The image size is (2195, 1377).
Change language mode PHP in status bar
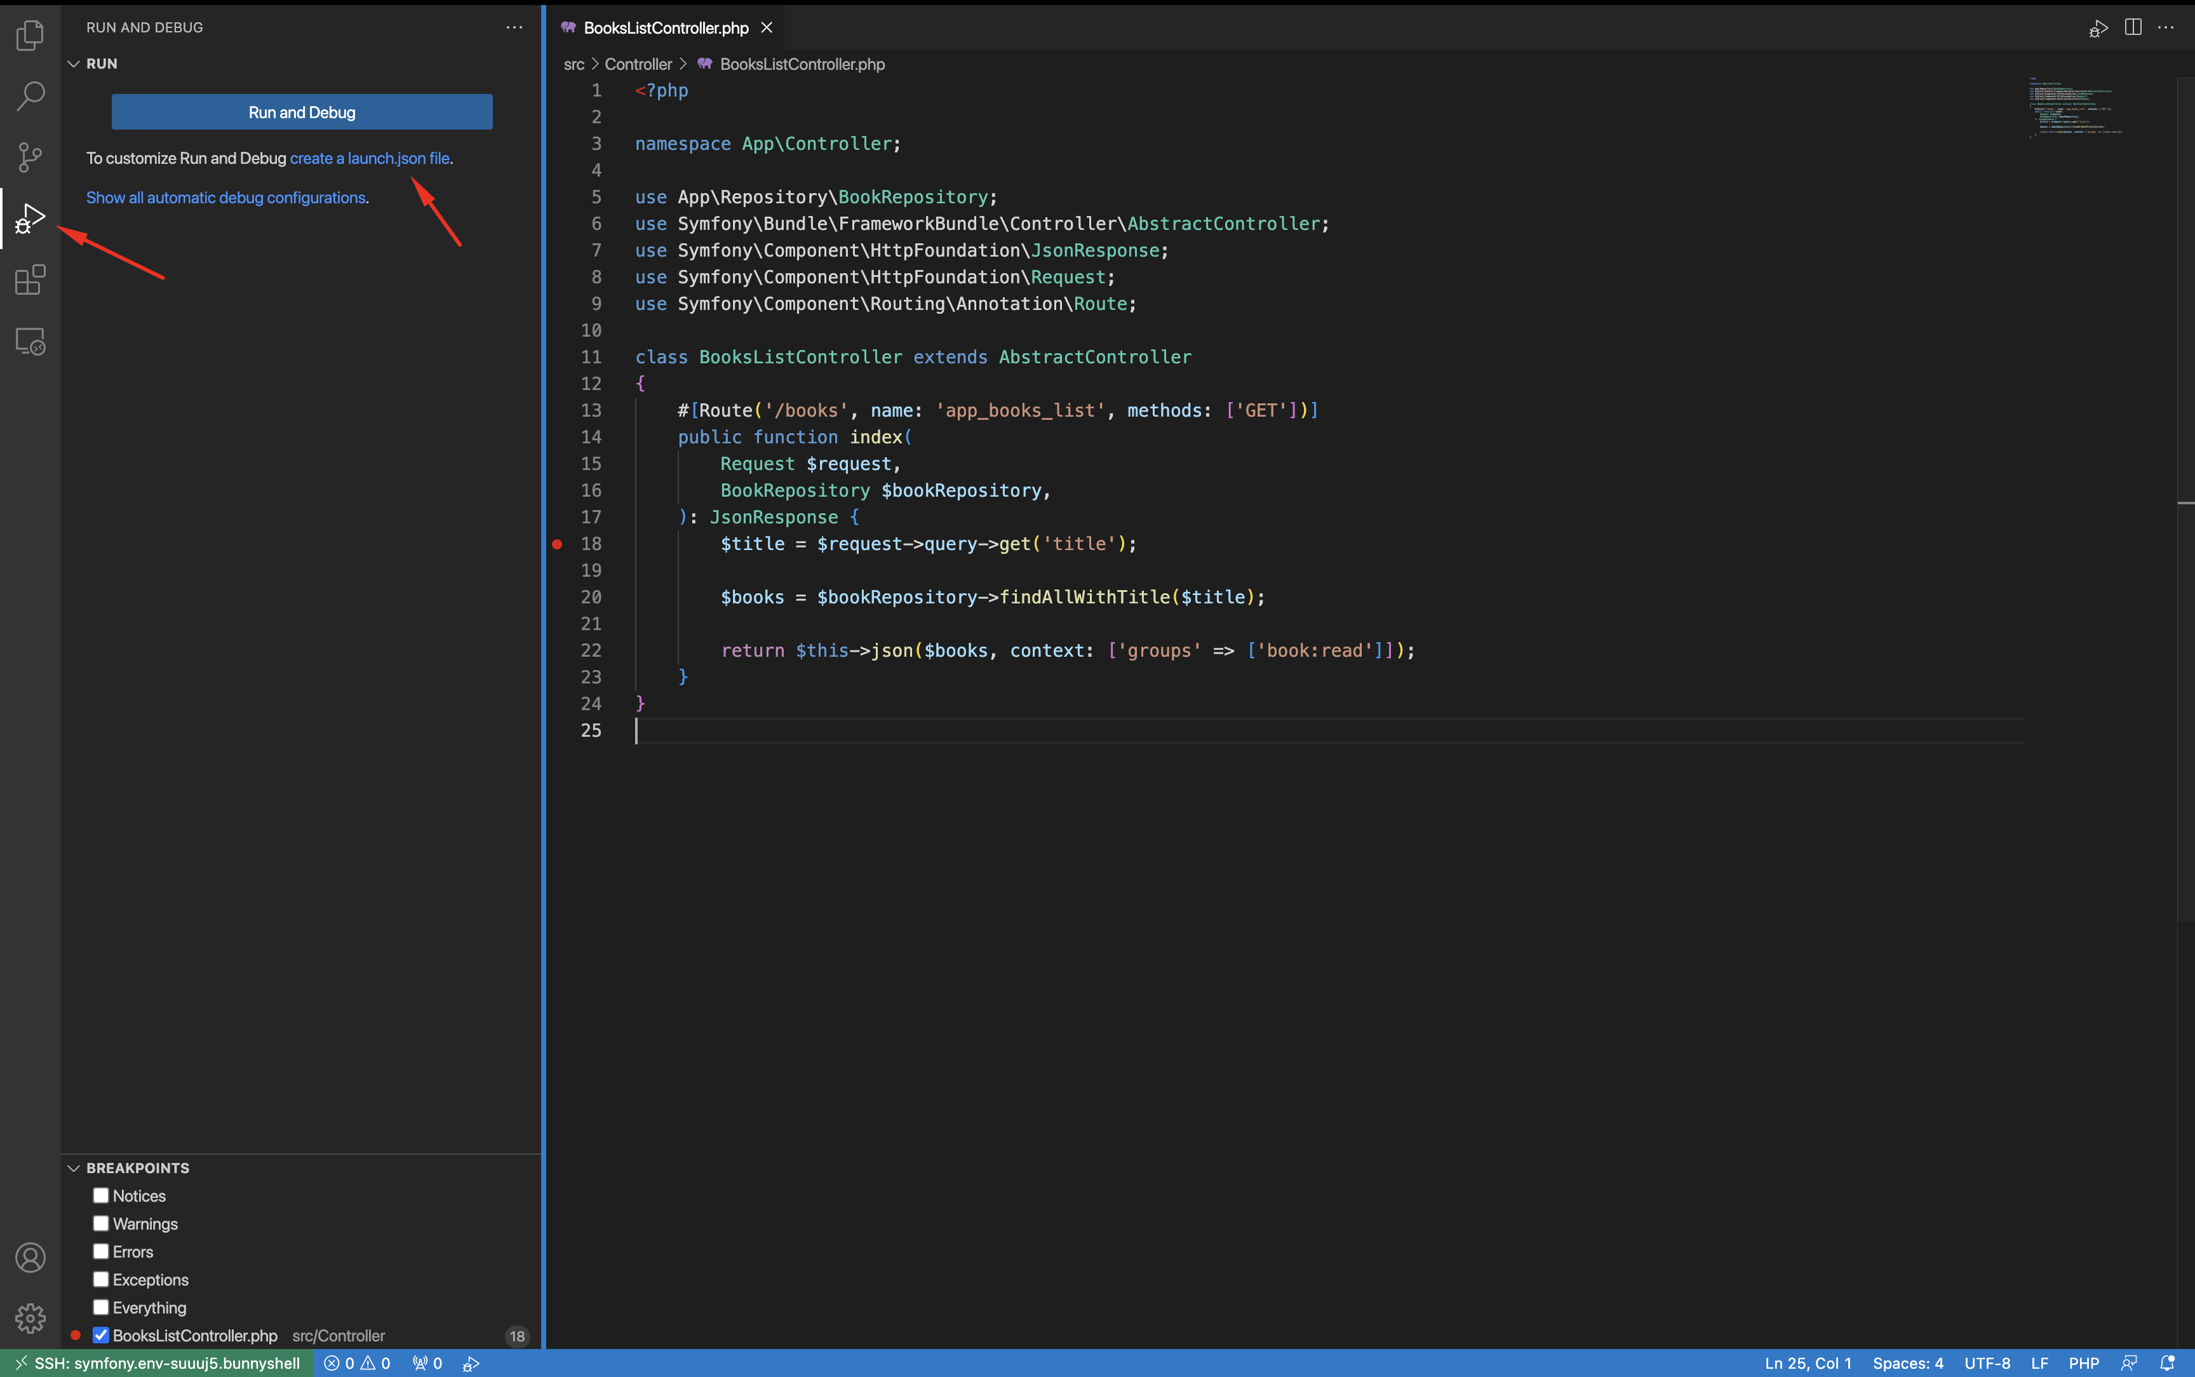click(x=2084, y=1363)
